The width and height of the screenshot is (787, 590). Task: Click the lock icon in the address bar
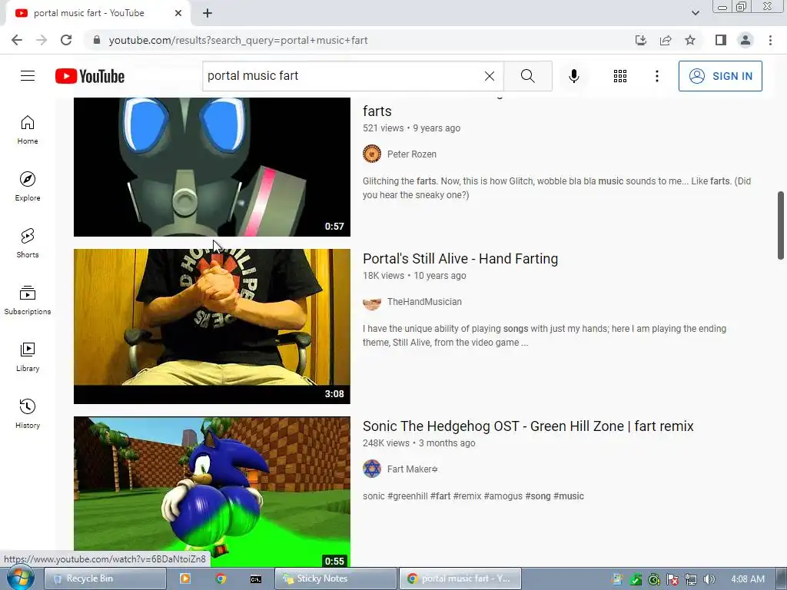[x=97, y=40]
